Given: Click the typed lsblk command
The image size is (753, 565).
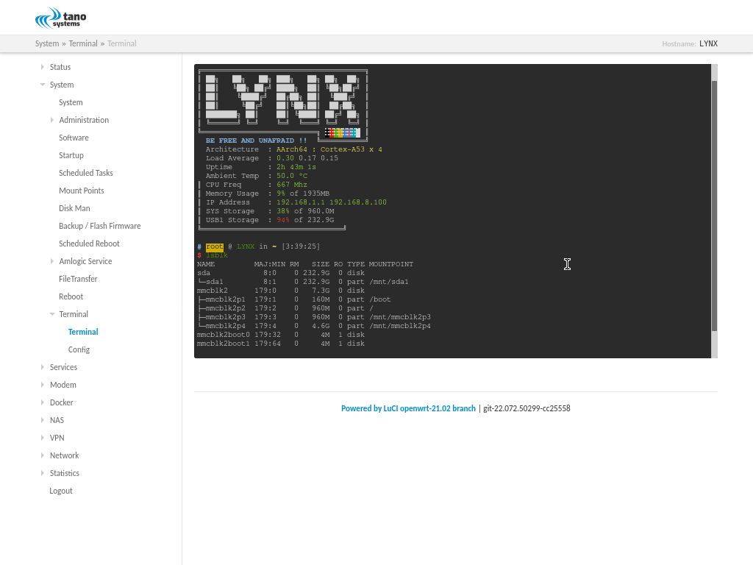Looking at the screenshot, I should [x=217, y=255].
